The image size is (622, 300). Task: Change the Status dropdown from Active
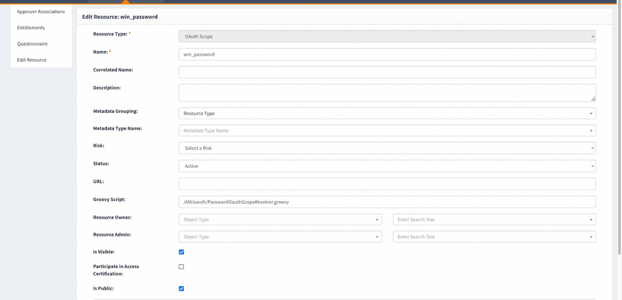[387, 166]
